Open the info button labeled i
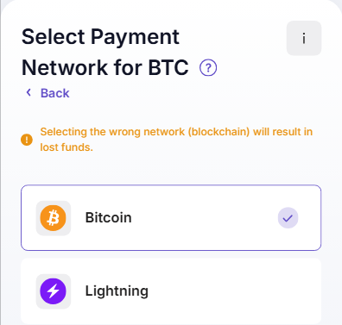This screenshot has width=342, height=325. click(304, 38)
